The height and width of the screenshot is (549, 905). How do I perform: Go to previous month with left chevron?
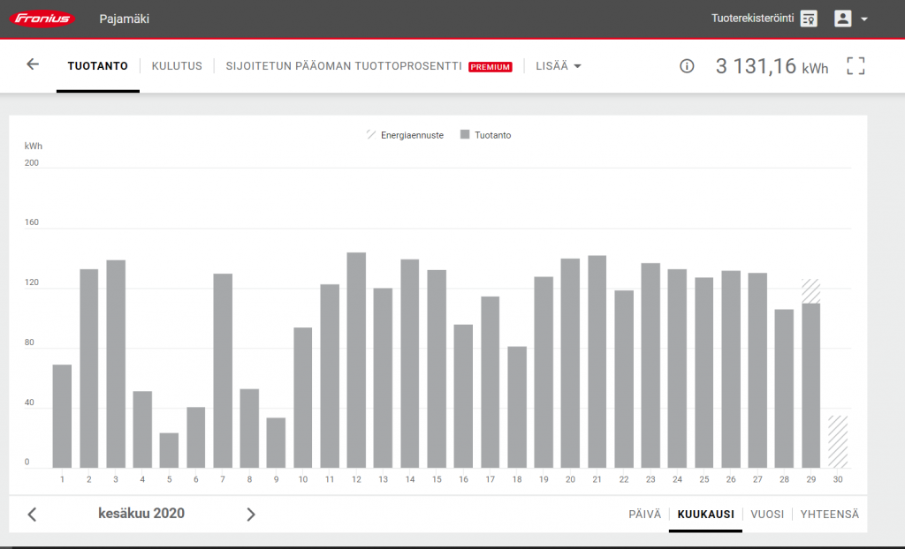click(x=33, y=515)
